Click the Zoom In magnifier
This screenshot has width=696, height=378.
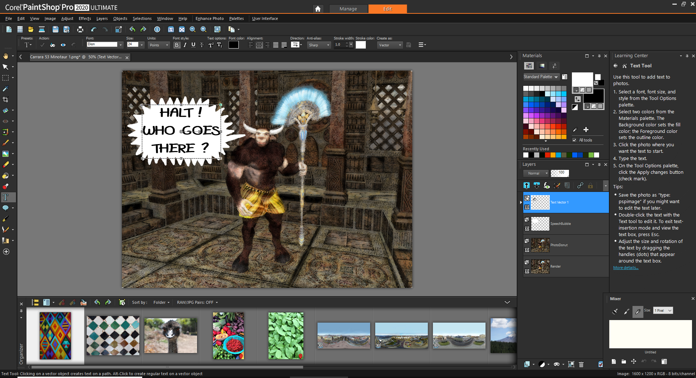coord(204,29)
